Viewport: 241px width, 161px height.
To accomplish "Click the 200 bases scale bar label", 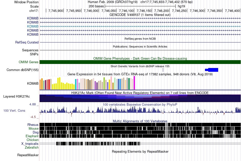I will click(96, 6).
